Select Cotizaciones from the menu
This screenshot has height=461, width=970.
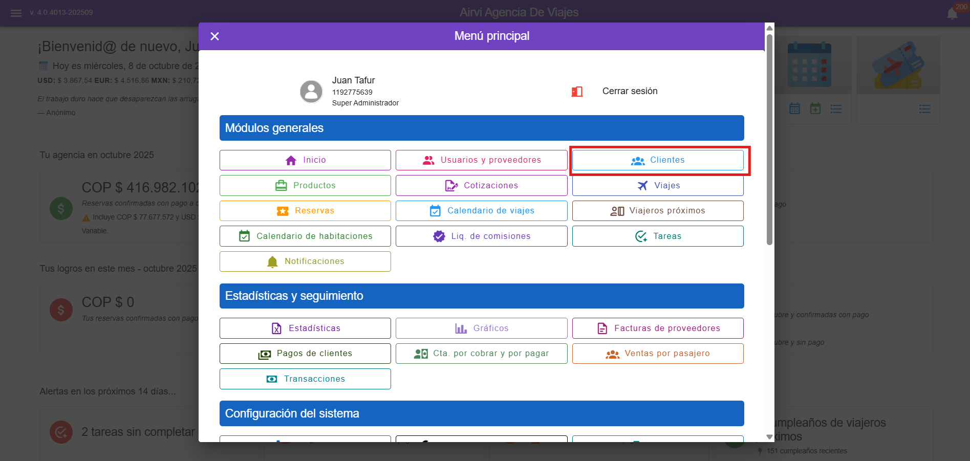point(481,186)
